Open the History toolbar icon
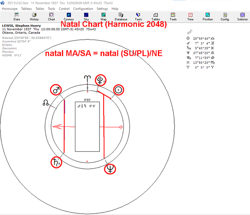250x215 pixels. coord(34,17)
